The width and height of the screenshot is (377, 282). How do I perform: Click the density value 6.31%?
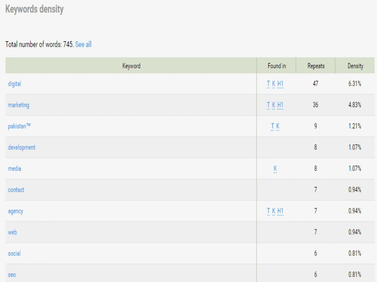[x=355, y=84]
